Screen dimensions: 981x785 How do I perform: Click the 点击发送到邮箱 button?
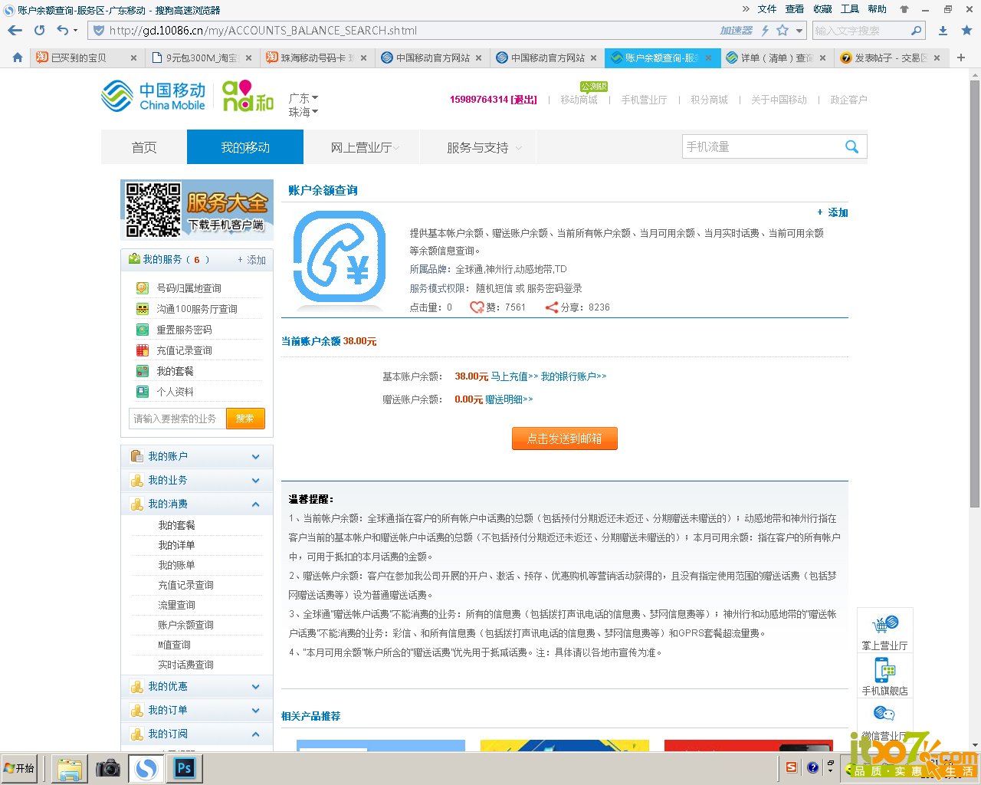pos(565,438)
